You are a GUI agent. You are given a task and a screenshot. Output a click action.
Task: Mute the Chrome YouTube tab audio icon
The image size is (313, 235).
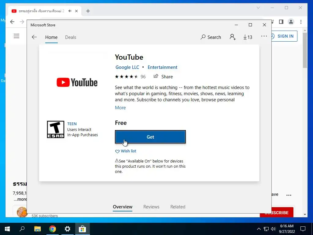pyautogui.click(x=70, y=11)
